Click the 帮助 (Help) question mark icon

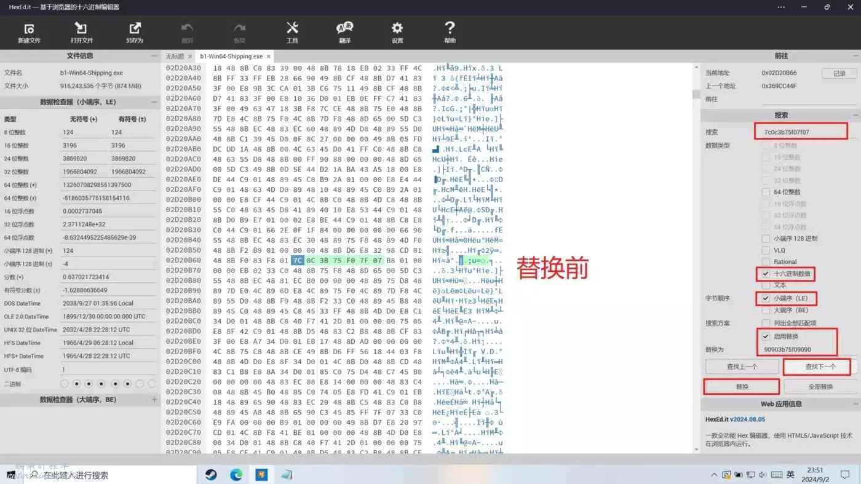pyautogui.click(x=450, y=32)
